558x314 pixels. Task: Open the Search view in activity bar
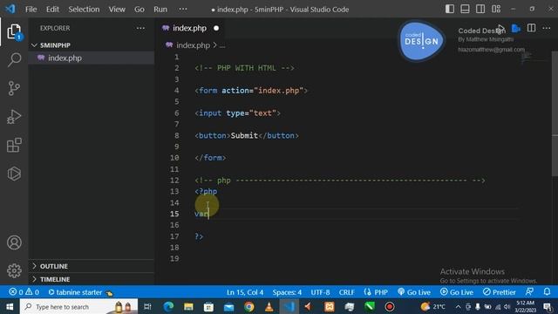pyautogui.click(x=14, y=59)
